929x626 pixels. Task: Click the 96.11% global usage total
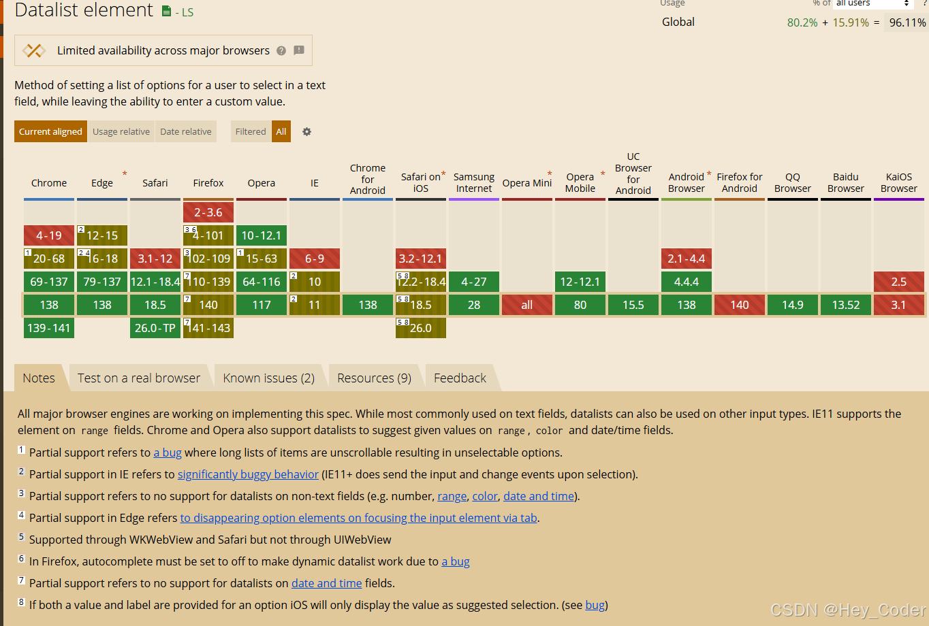tap(907, 22)
